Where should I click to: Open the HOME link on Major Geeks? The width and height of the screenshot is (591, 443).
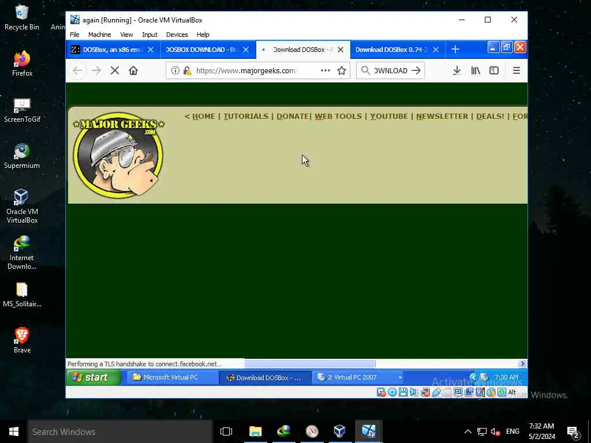pyautogui.click(x=204, y=117)
